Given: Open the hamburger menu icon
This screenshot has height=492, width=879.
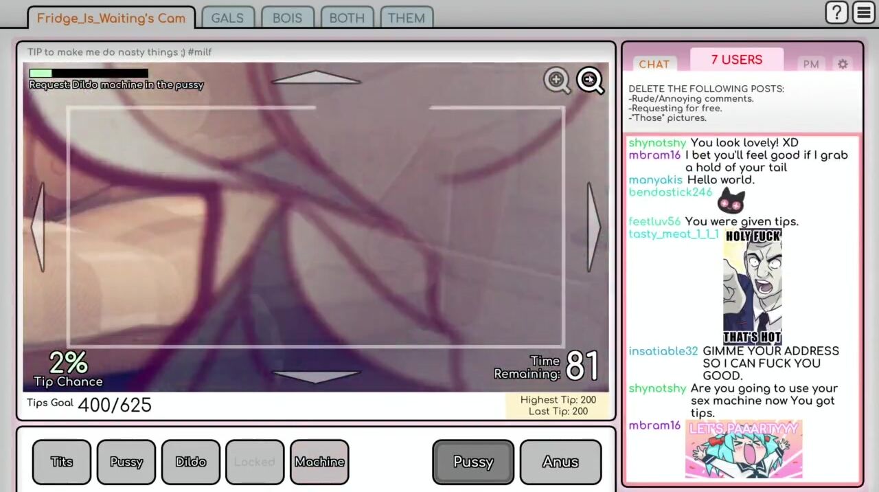Looking at the screenshot, I should (x=863, y=12).
